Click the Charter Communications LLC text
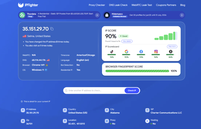 [166, 113]
